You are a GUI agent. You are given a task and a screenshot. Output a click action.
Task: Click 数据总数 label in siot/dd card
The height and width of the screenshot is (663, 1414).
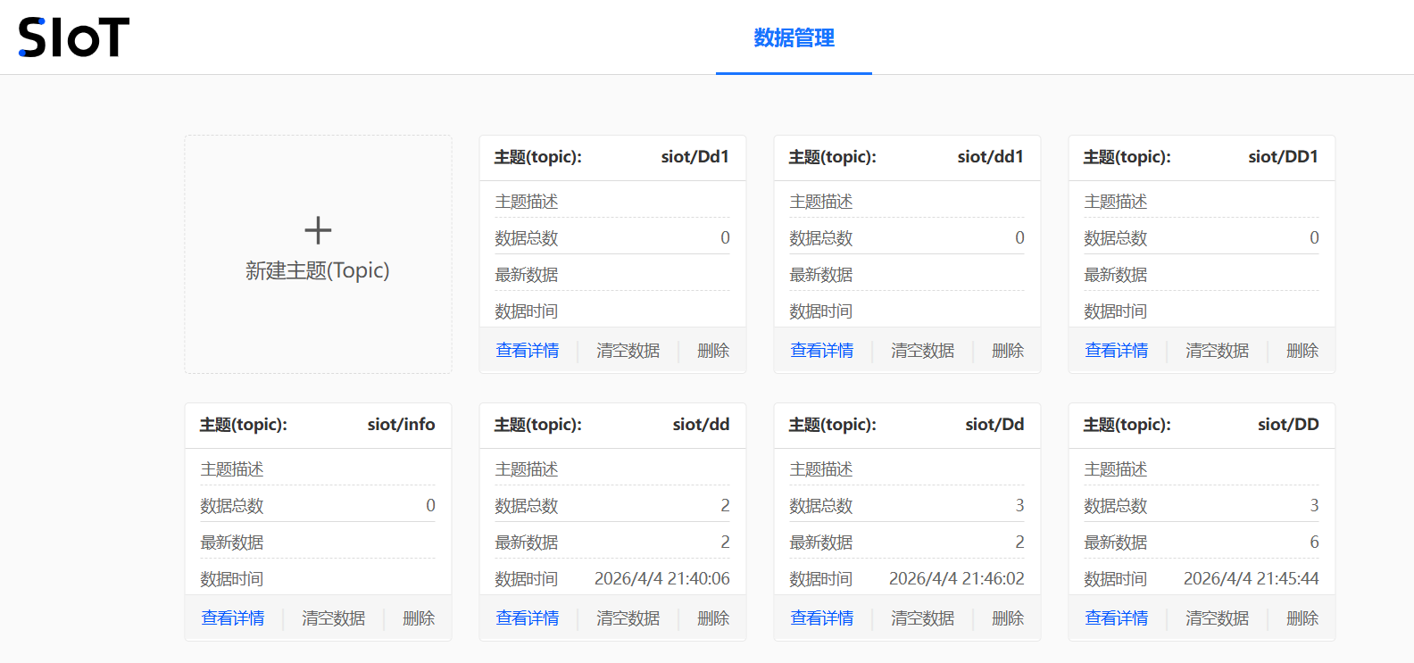point(527,506)
